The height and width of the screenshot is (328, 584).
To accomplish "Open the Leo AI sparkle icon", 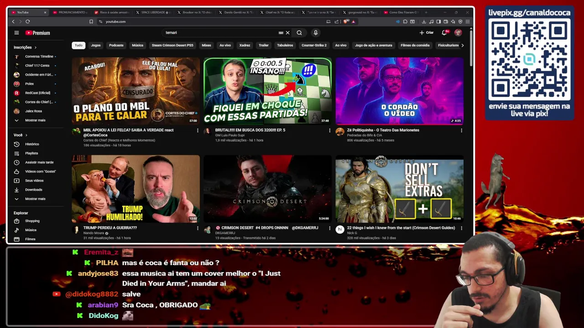I will pyautogui.click(x=453, y=21).
